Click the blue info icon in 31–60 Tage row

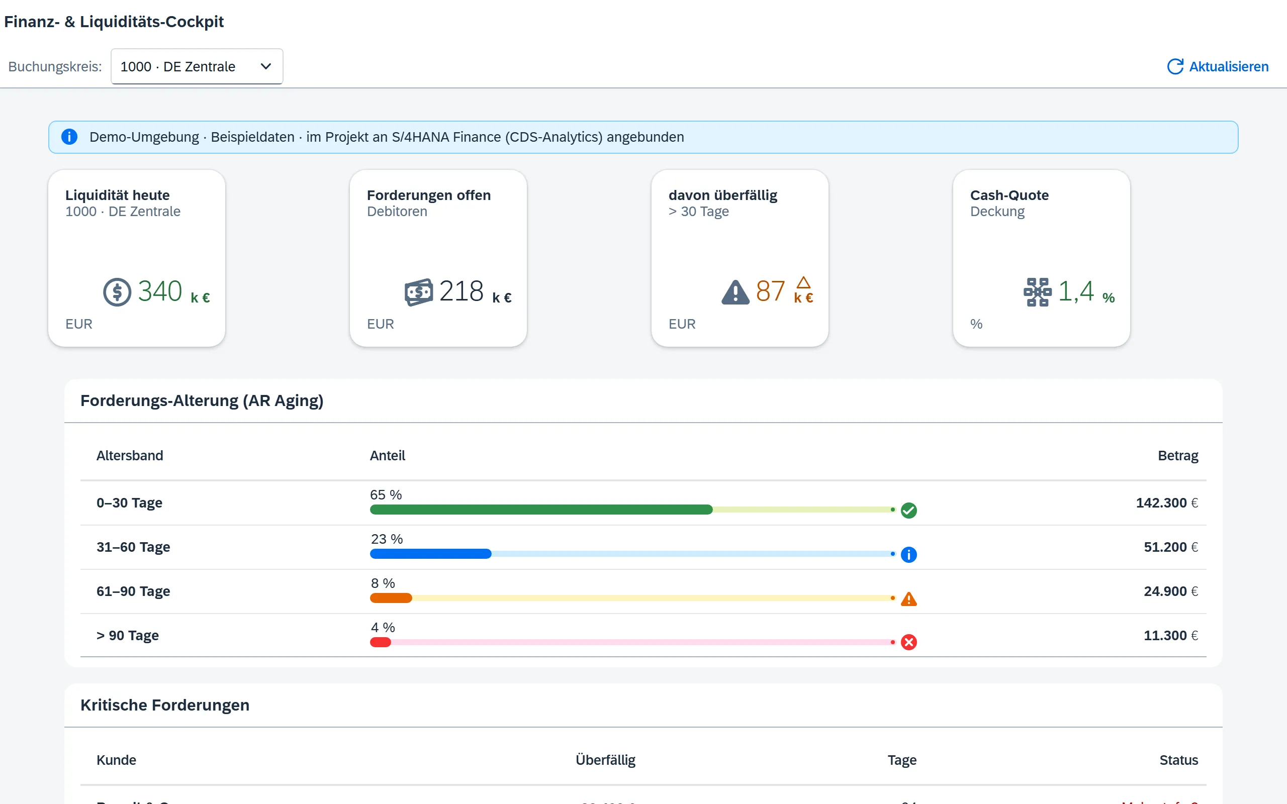909,555
